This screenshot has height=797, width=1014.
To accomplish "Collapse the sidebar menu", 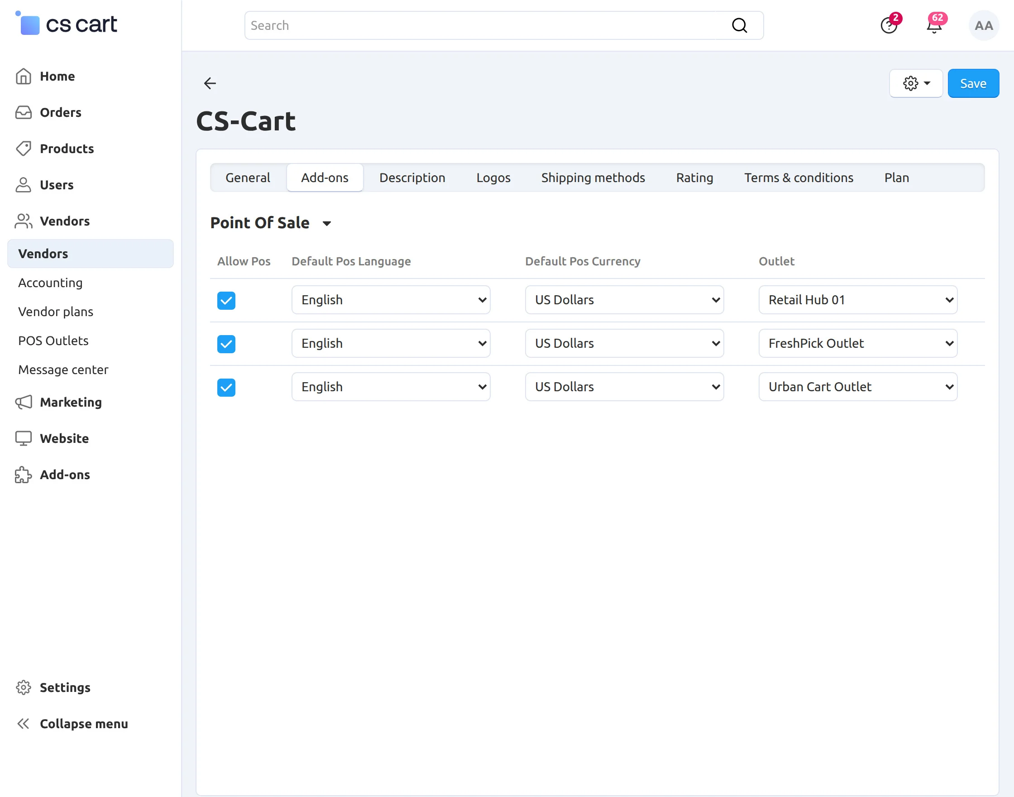I will (x=72, y=723).
